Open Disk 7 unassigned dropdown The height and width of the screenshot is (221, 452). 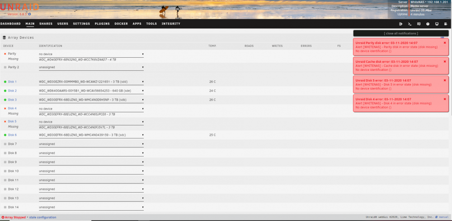(x=91, y=144)
